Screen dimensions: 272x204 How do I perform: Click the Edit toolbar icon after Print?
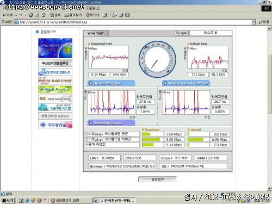(127, 15)
